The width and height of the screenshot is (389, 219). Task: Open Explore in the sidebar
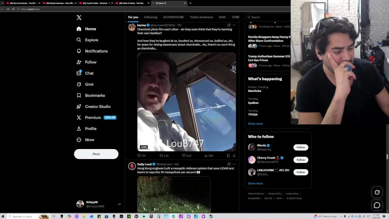tap(87, 40)
